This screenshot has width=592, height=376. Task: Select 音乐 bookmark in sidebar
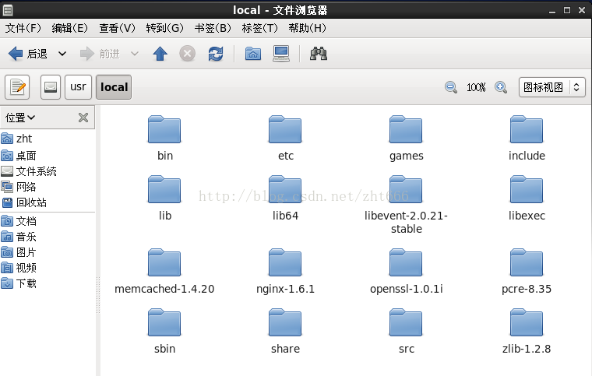point(48,237)
